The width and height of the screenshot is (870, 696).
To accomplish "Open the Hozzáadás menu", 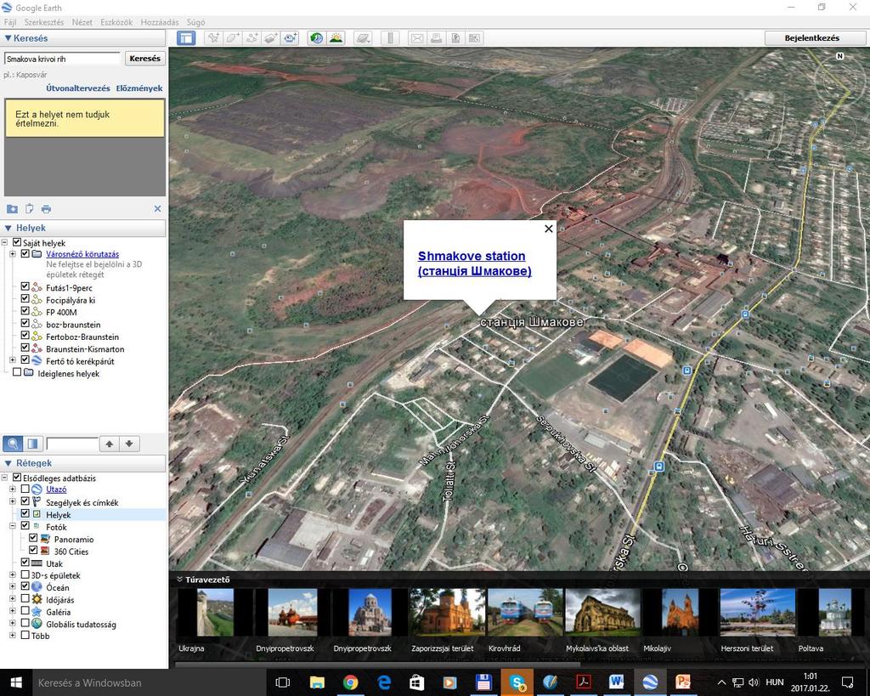I will coord(160,22).
